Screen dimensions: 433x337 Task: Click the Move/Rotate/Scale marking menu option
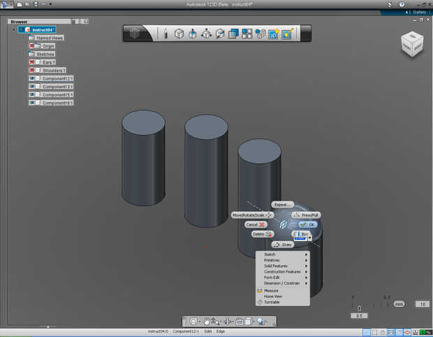pos(251,215)
